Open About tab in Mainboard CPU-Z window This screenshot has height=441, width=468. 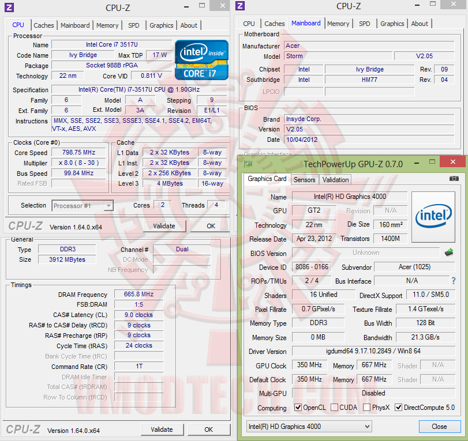[x=420, y=24]
